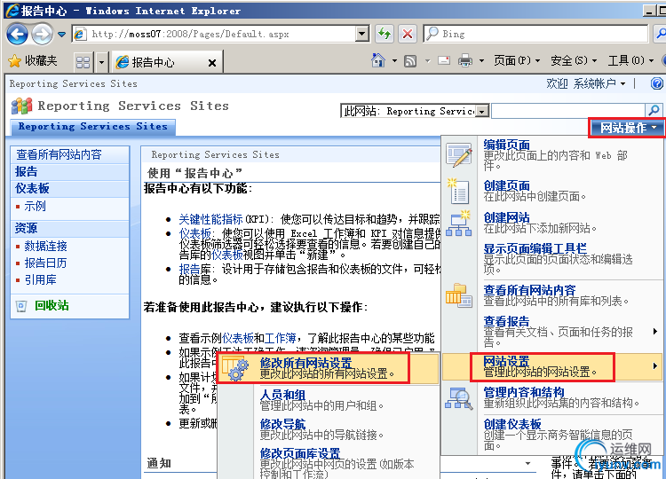Image resolution: width=666 pixels, height=479 pixels.
Task: Expand the 查看报告 submenu
Action: [552, 332]
